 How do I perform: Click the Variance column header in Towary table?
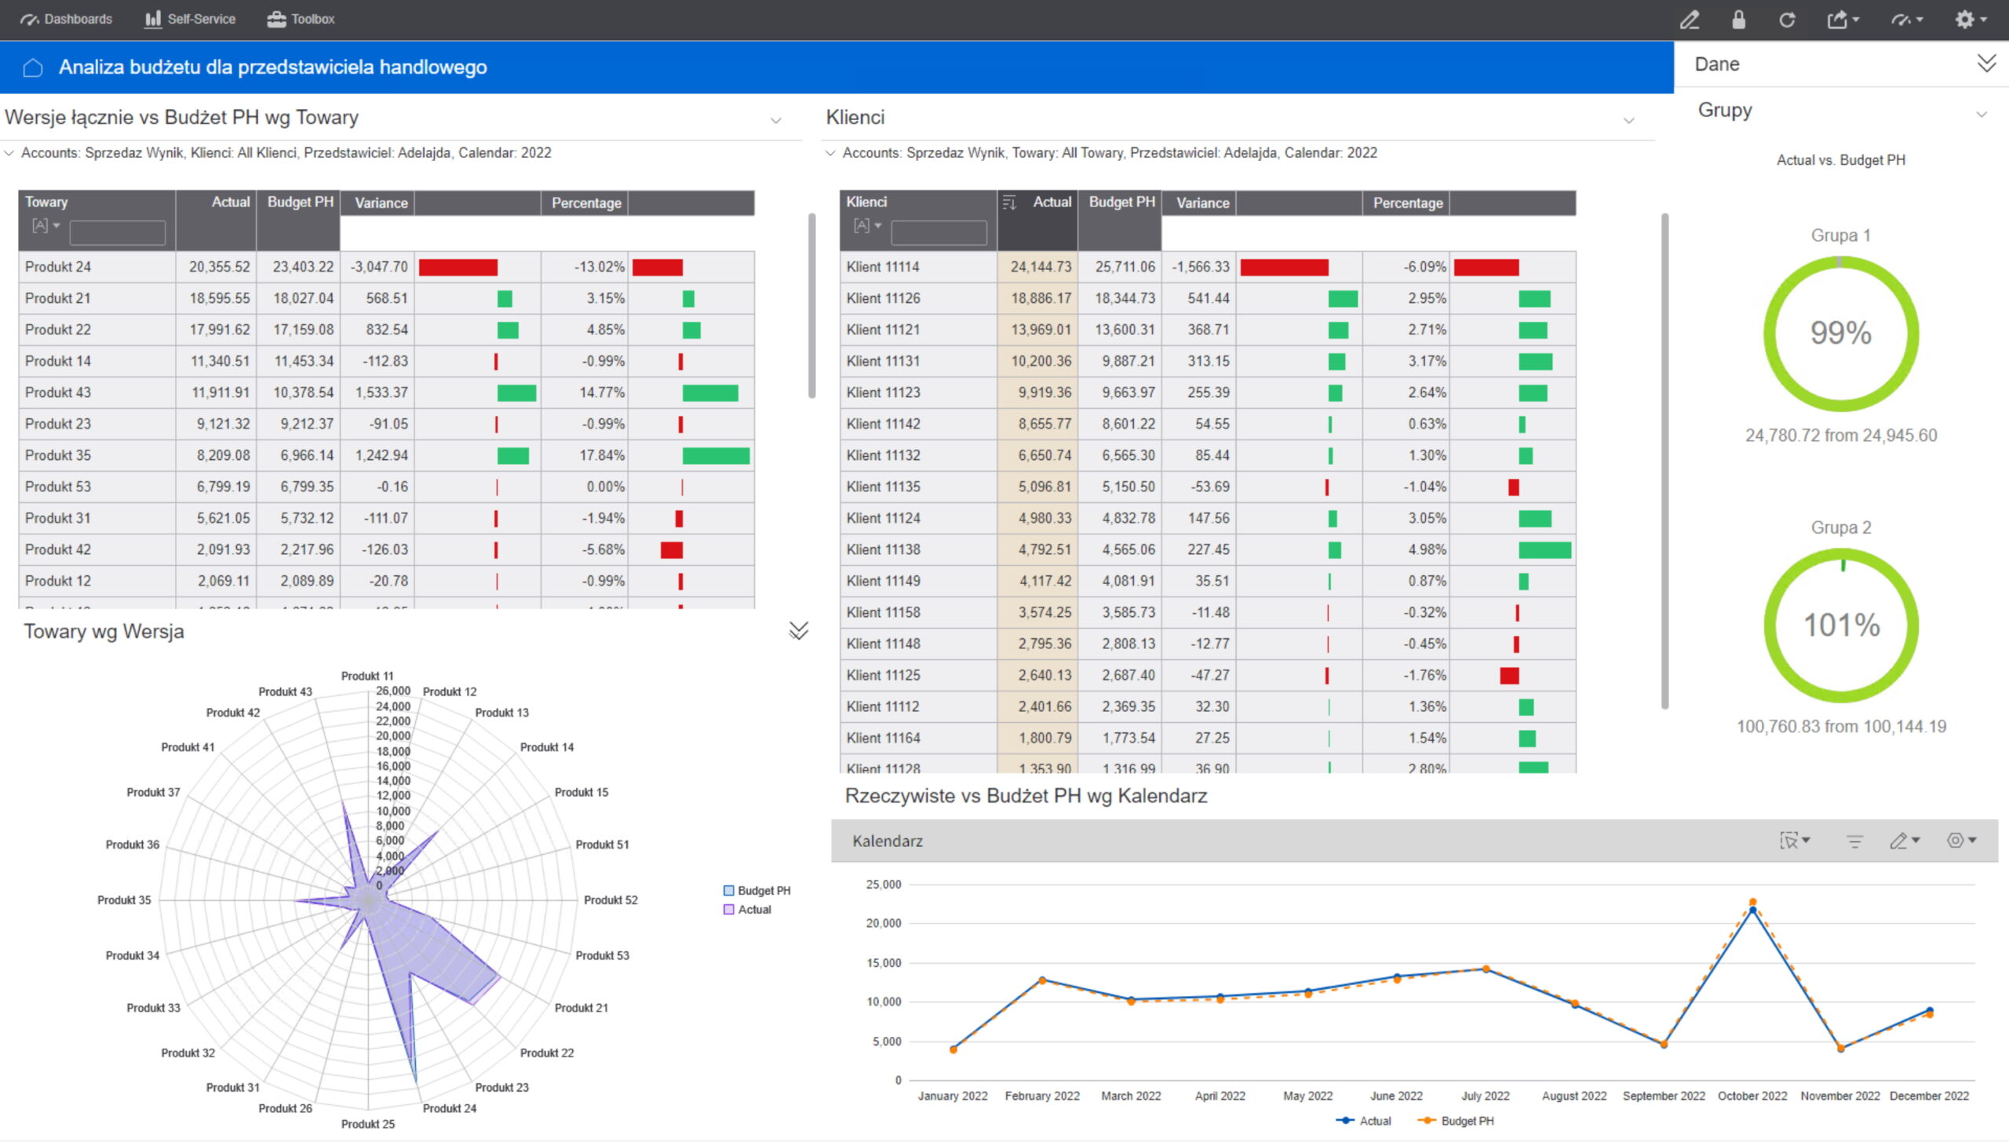(x=381, y=203)
